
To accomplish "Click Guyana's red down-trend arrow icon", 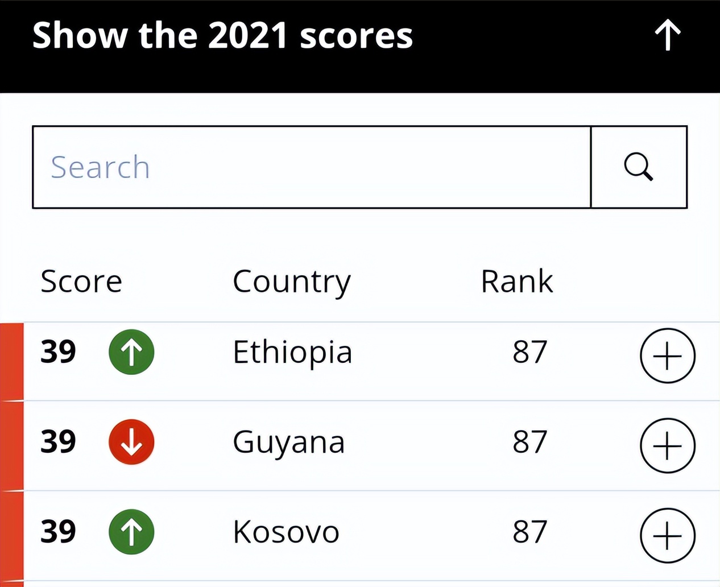I will pyautogui.click(x=131, y=442).
